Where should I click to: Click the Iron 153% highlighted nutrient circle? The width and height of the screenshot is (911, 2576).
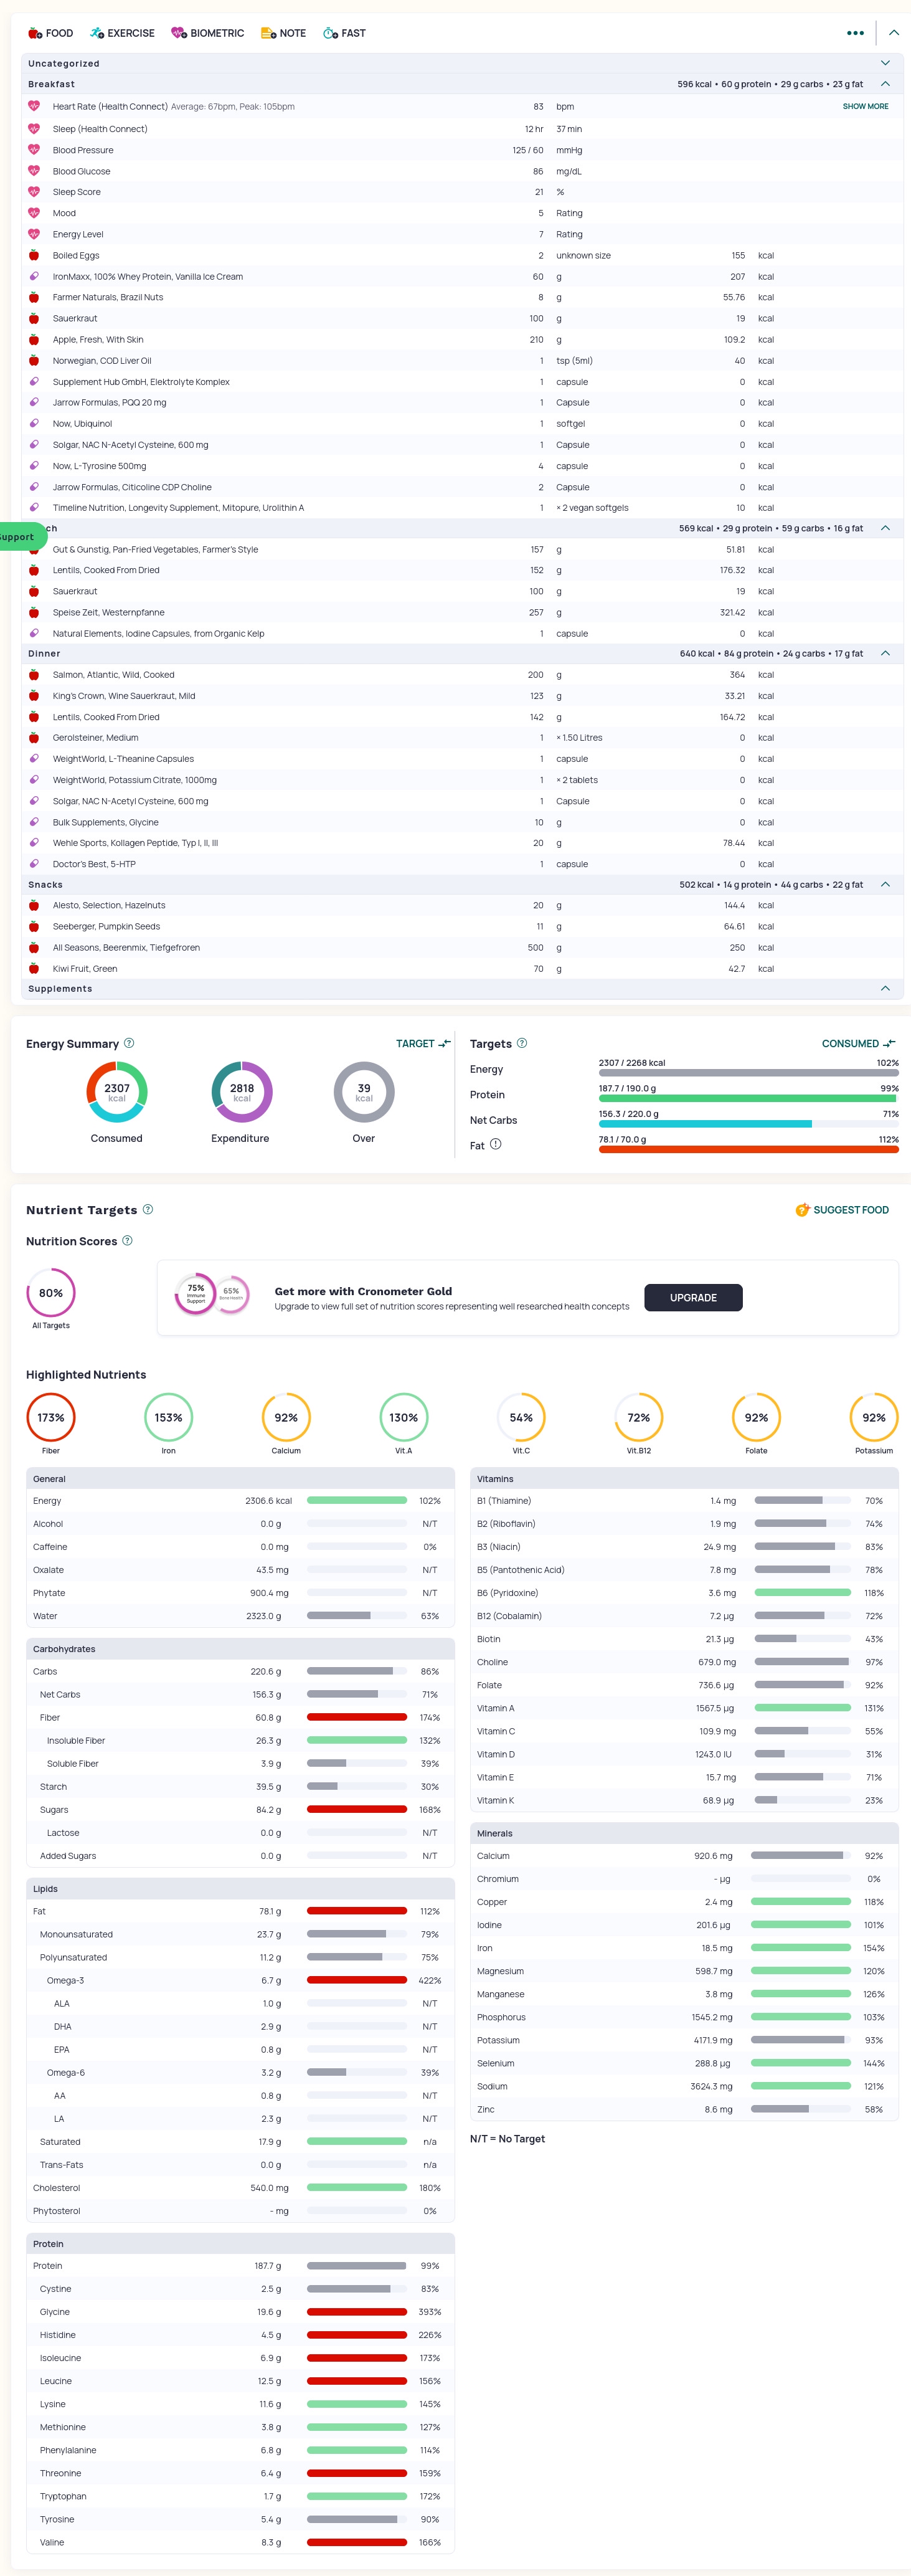168,1417
